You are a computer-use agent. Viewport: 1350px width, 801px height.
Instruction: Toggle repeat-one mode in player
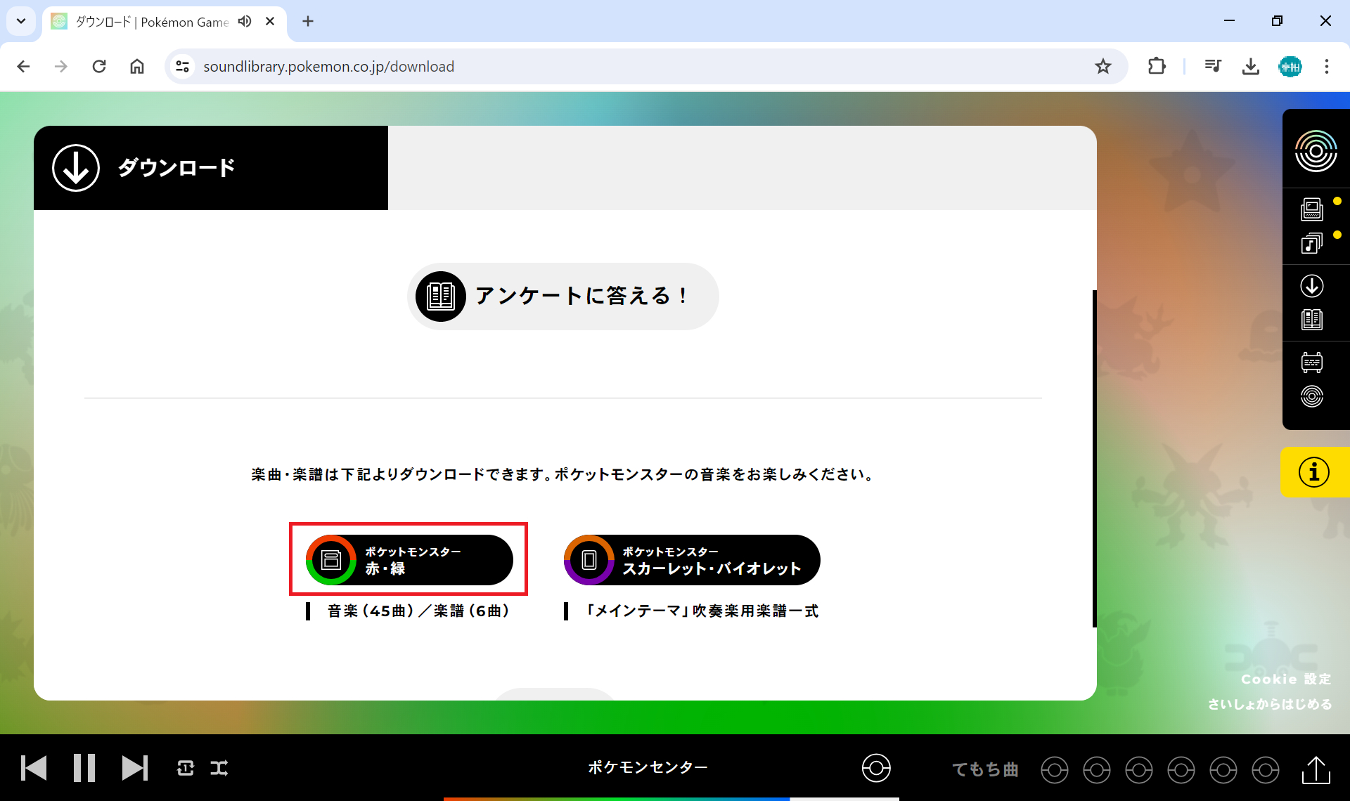[x=186, y=768]
